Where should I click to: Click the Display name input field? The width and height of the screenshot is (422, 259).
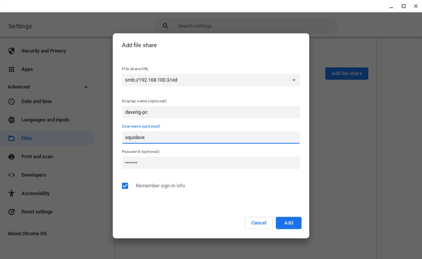coord(211,112)
